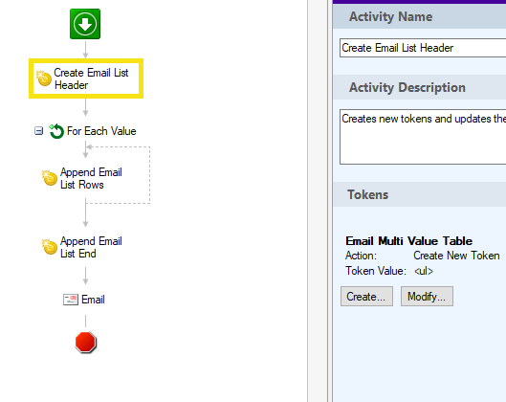Select the Append Email List Rows label
Viewport: 506px width, 402px height.
click(91, 178)
